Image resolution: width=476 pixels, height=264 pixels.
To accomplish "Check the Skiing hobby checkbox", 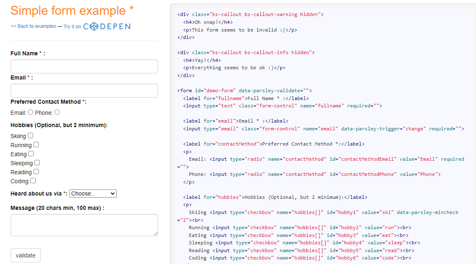I will tap(31, 136).
